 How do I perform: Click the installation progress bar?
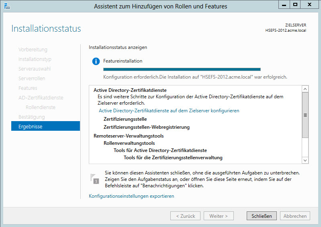tap(182, 69)
